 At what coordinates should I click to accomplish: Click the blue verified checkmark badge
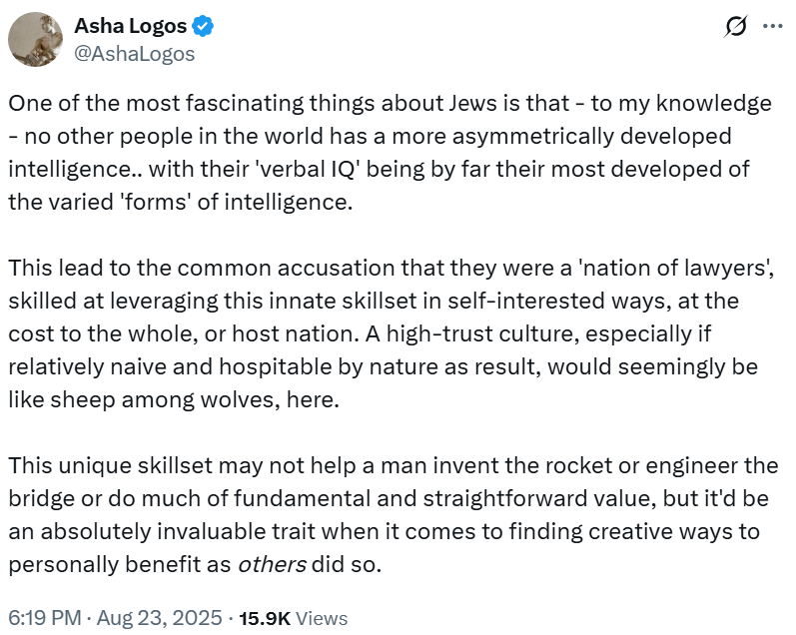pos(207,27)
